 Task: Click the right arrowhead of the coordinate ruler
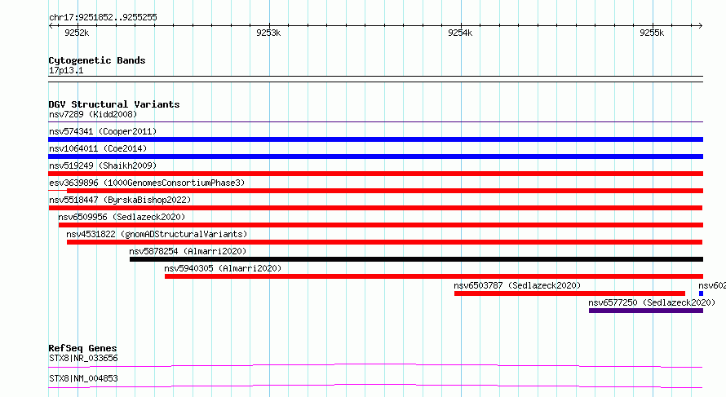click(x=701, y=26)
